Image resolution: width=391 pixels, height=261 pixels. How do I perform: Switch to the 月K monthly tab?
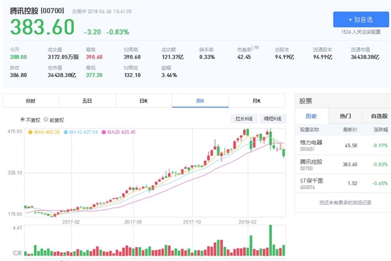[256, 101]
